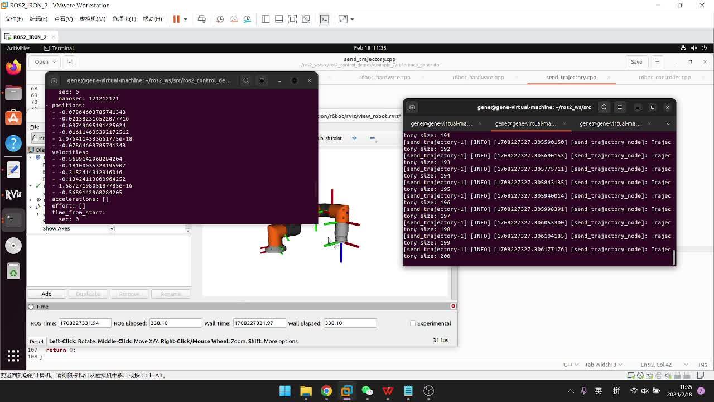
Task: Open the terminal tabs overflow dropdown
Action: 668,123
